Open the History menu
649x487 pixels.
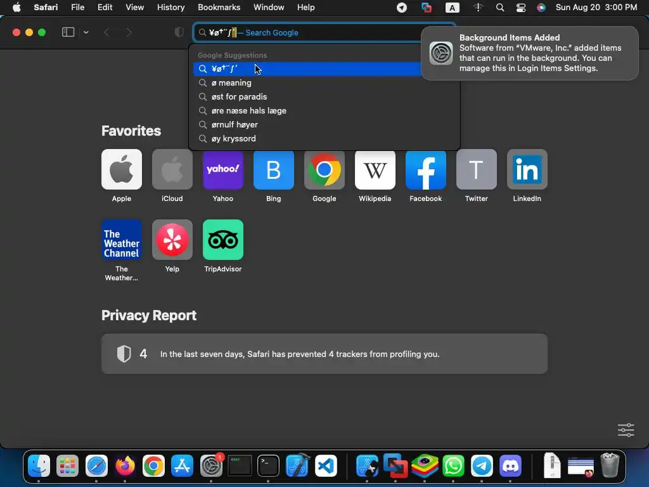(x=170, y=8)
